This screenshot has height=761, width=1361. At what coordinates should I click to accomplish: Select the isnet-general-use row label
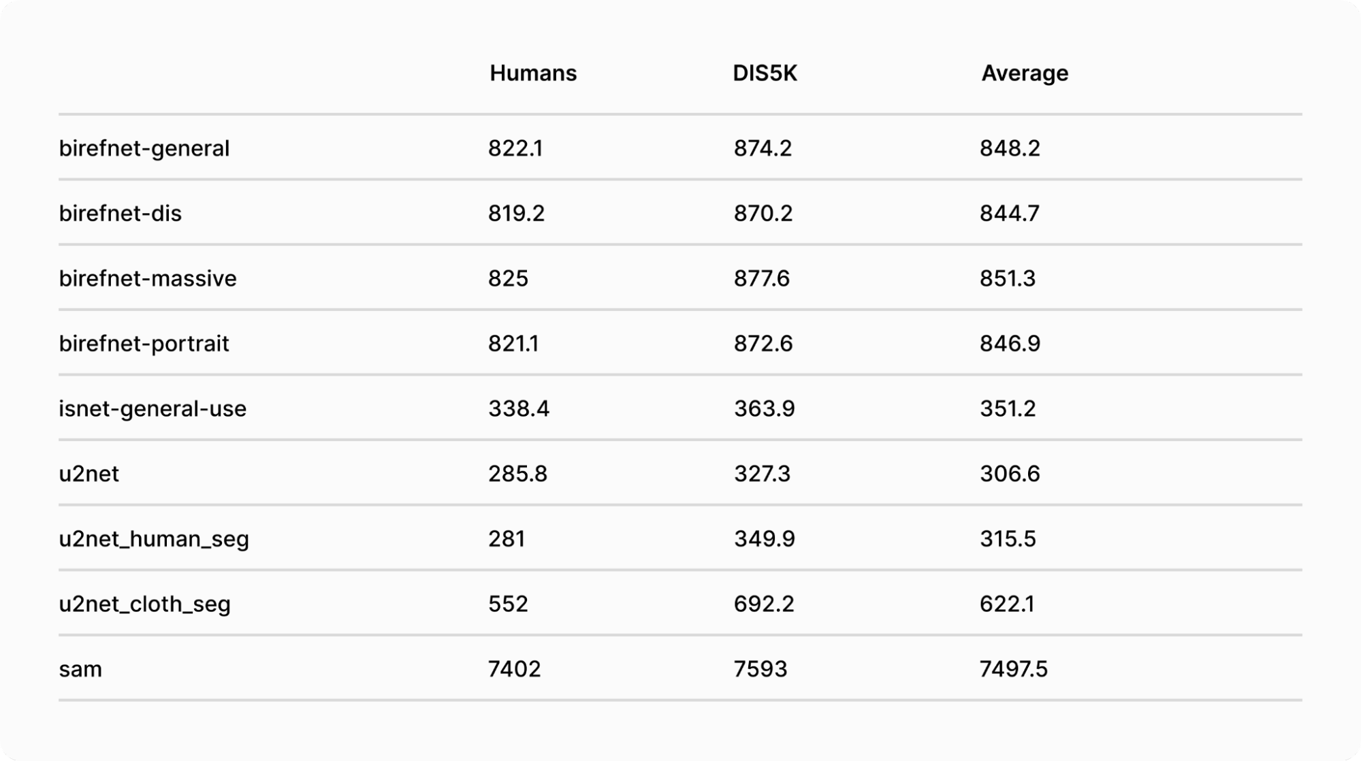tap(153, 408)
